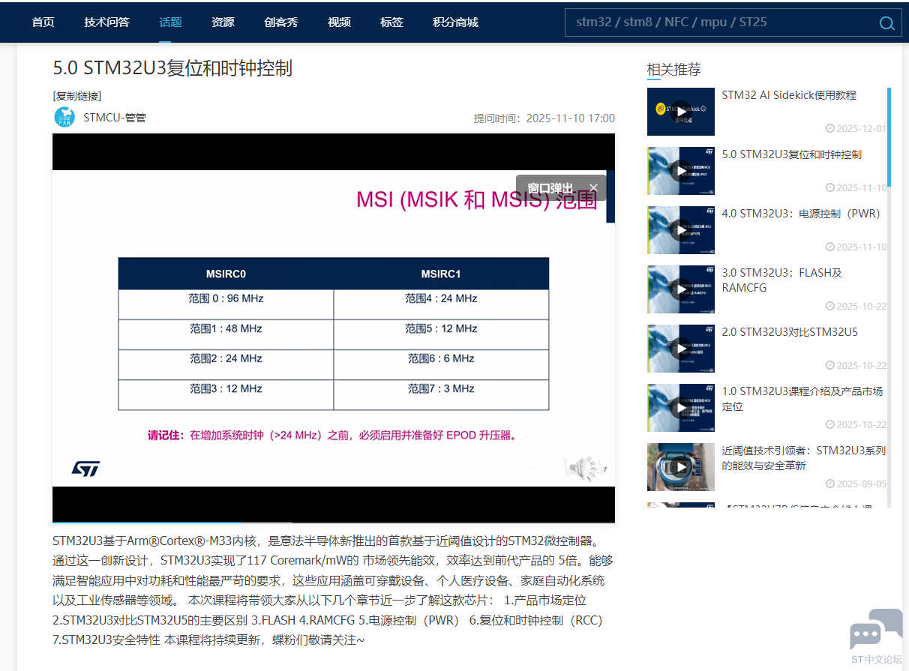Click the video progress bar

(x=334, y=521)
